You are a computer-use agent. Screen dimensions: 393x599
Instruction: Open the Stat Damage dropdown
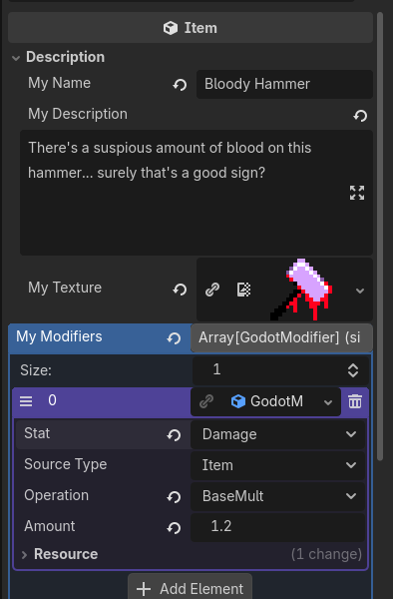tap(277, 434)
